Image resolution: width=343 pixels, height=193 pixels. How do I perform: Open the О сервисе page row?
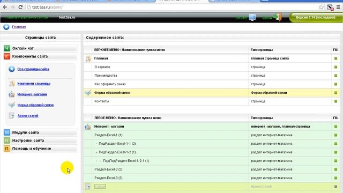[102, 67]
